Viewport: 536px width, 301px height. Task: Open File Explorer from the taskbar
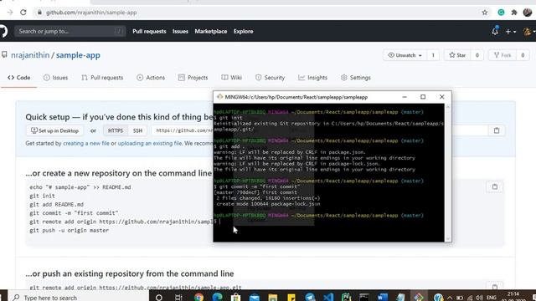point(272,298)
